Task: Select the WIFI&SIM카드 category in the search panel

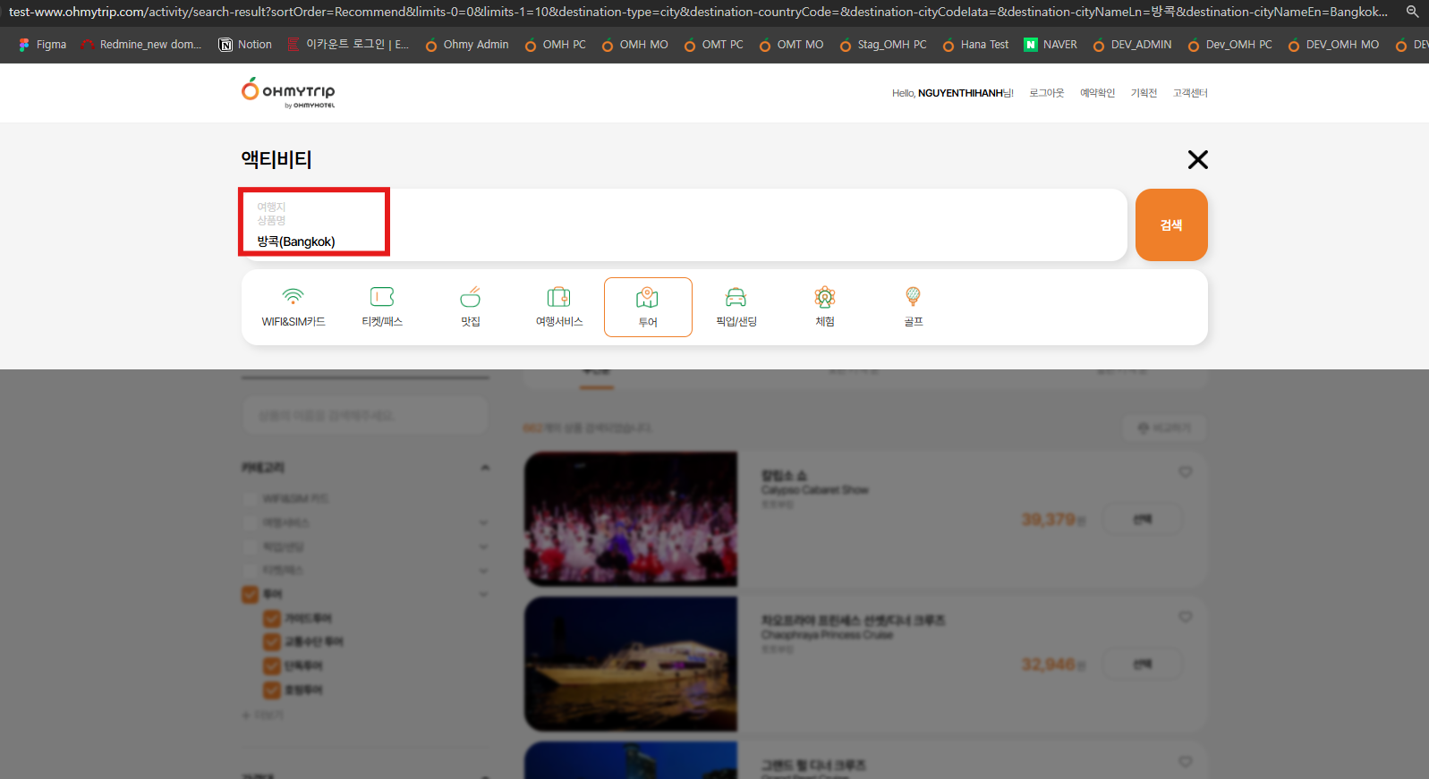Action: point(293,307)
